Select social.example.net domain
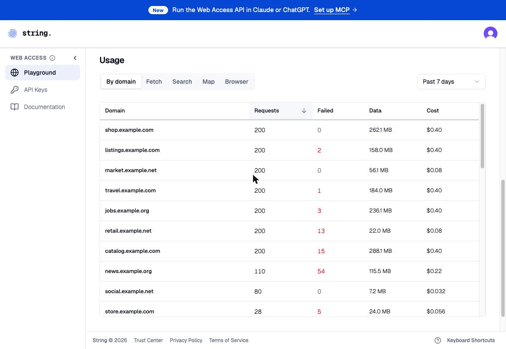Viewport: 506px width, 349px height. tap(129, 291)
